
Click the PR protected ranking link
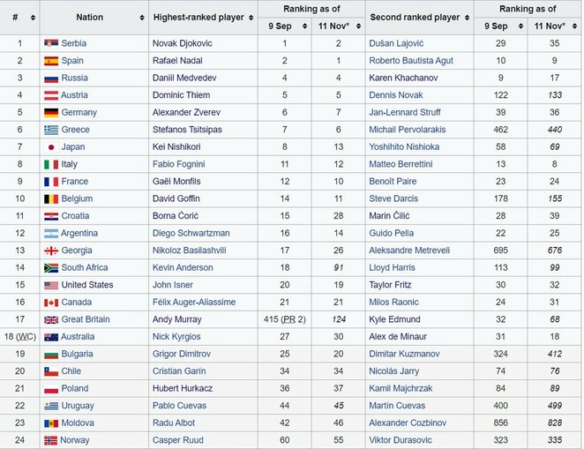coord(288,319)
